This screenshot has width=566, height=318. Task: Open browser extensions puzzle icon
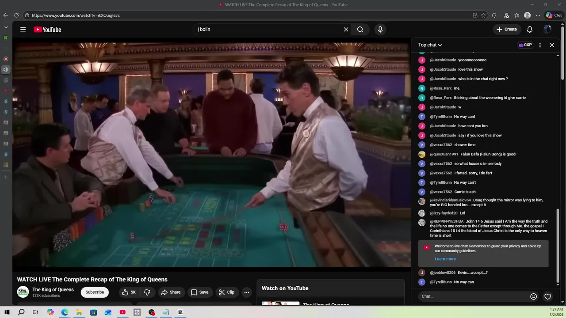[x=494, y=15]
